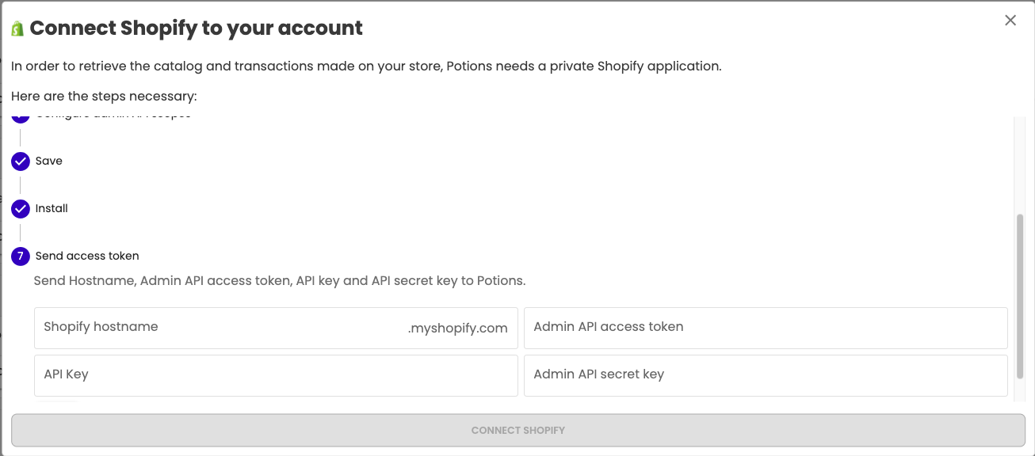Viewport: 1035px width, 456px height.
Task: Select the Install step label
Action: (52, 208)
